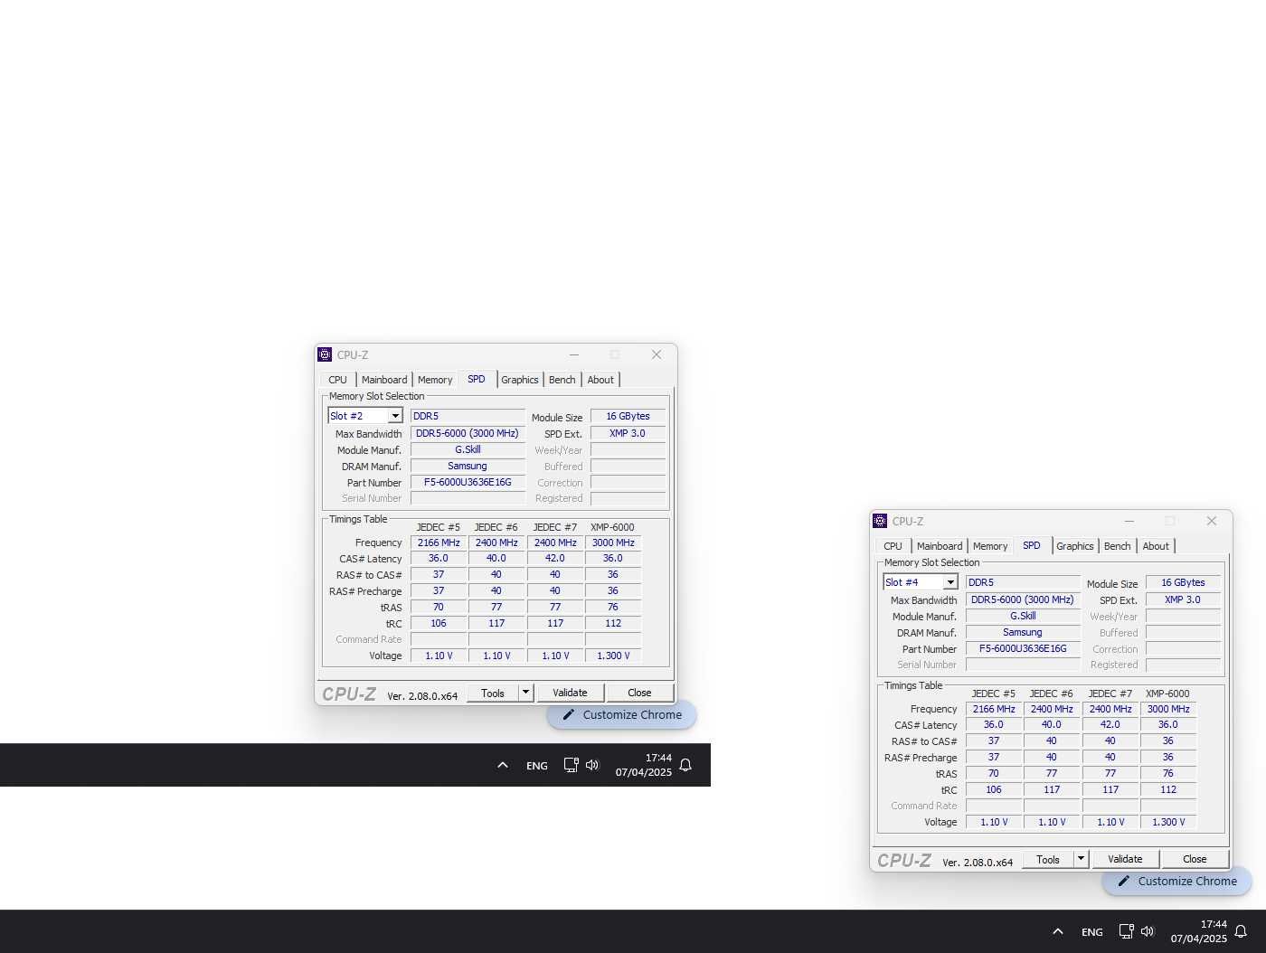Image resolution: width=1266 pixels, height=953 pixels.
Task: Click the CPU-Z title icon in Slot #4 window
Action: [x=880, y=521]
